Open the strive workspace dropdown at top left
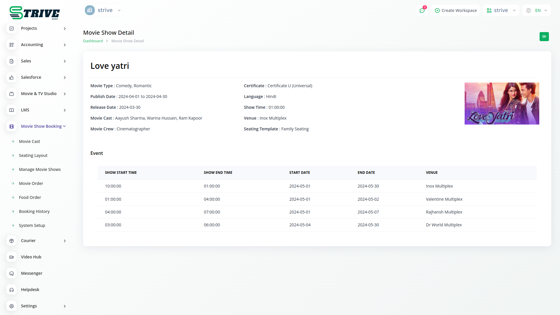 pos(103,10)
